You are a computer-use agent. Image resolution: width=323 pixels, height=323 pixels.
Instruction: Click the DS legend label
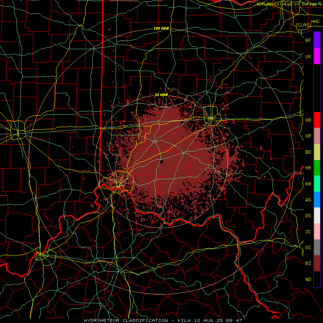pyautogui.click(x=308, y=216)
